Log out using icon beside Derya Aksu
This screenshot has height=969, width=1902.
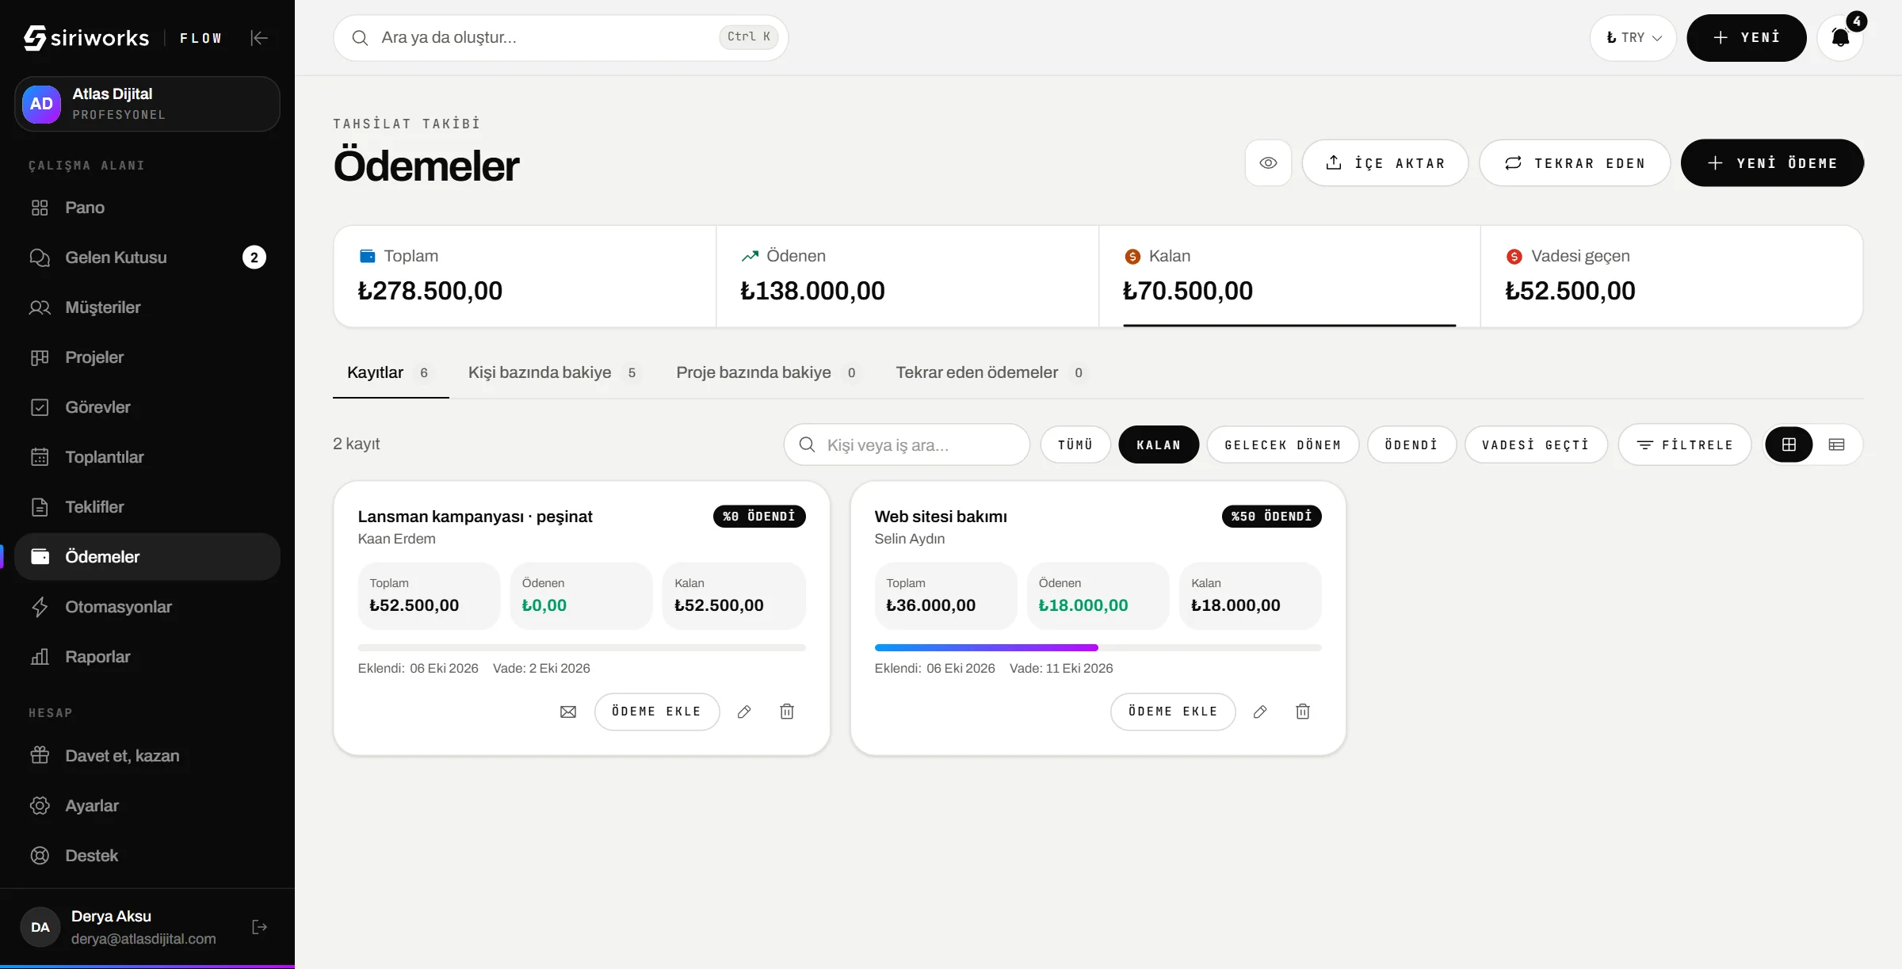coord(259,927)
